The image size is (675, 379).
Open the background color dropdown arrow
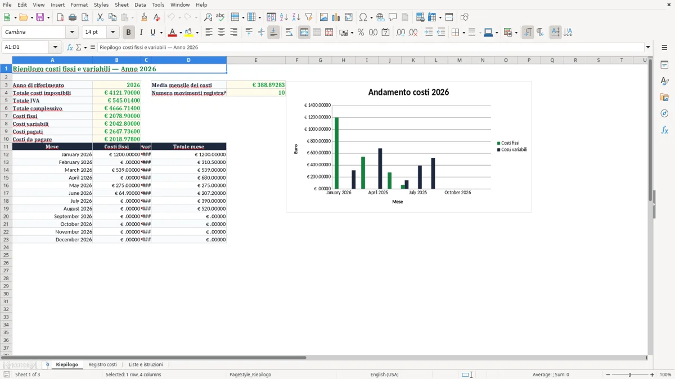pos(197,33)
